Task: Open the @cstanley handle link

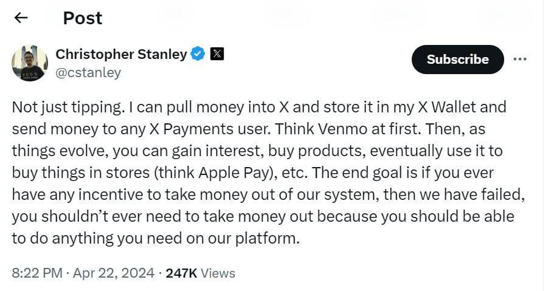Action: (x=88, y=72)
